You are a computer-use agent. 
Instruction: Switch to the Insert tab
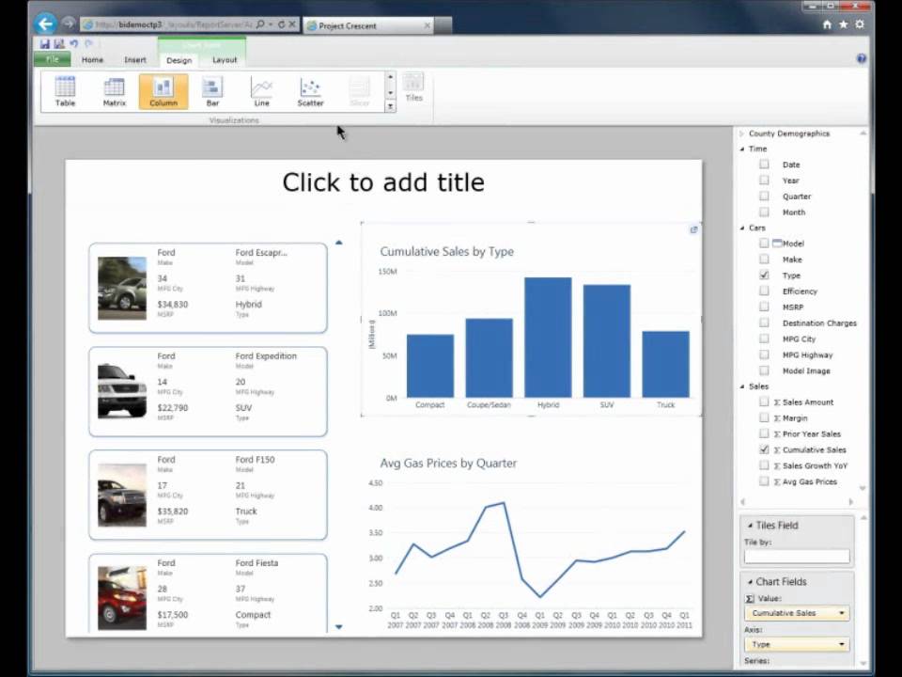coord(135,60)
